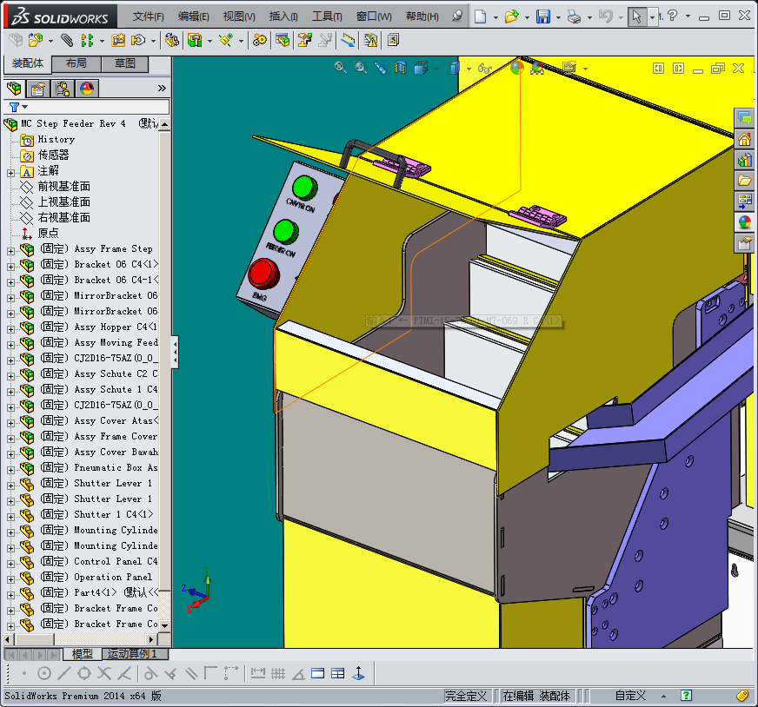Open the 视图(V) menu
The width and height of the screenshot is (758, 707).
[239, 17]
